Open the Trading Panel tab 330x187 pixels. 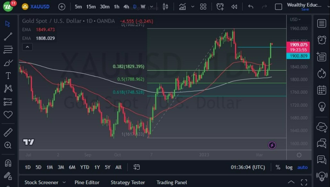[172, 183]
